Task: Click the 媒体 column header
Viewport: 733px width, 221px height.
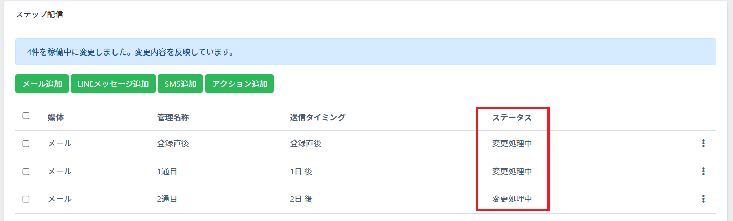Action: [55, 117]
